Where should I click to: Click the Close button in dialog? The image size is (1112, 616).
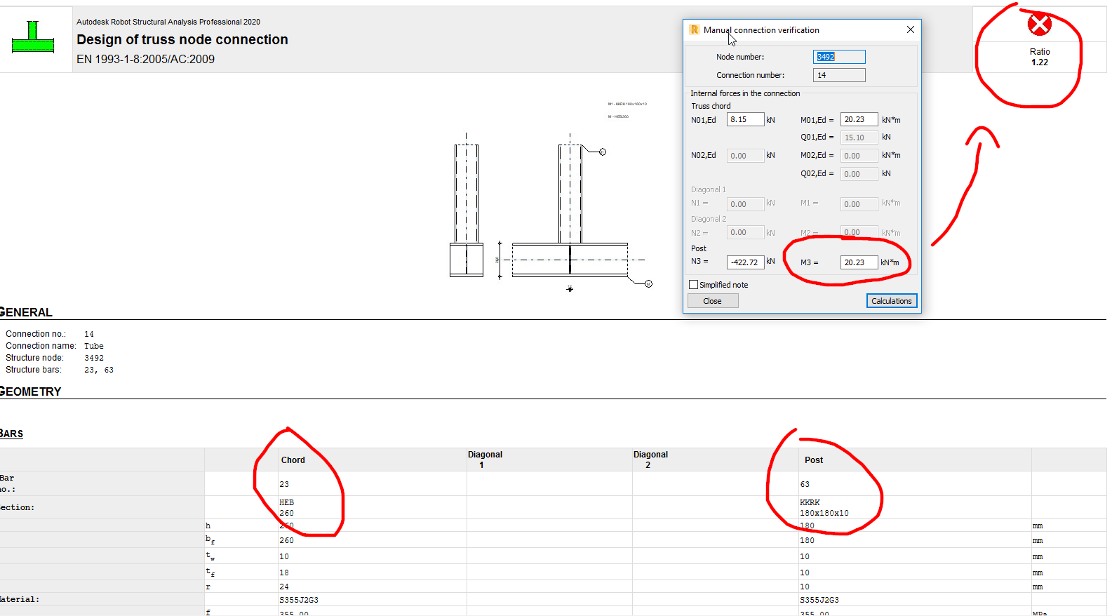pyautogui.click(x=712, y=301)
